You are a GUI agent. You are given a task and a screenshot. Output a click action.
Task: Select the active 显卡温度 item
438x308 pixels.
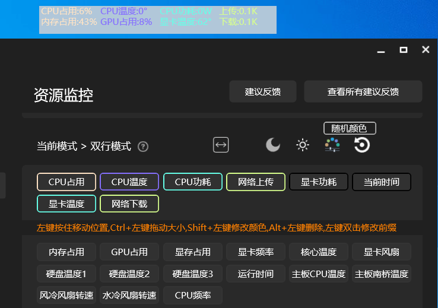tap(66, 204)
